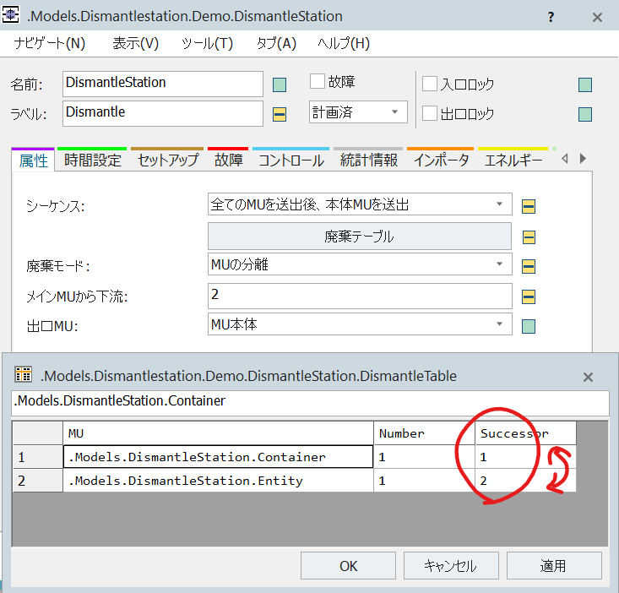619x593 pixels.
Task: Select the MU column header
Action: coord(219,433)
